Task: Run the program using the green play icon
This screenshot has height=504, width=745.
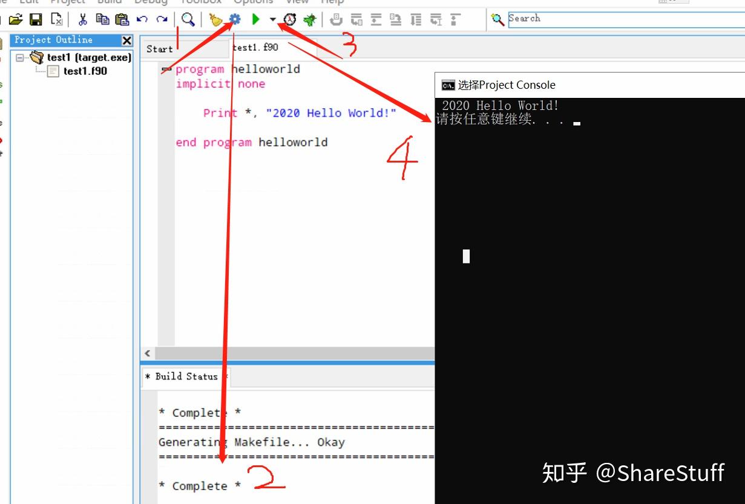Action: (255, 19)
